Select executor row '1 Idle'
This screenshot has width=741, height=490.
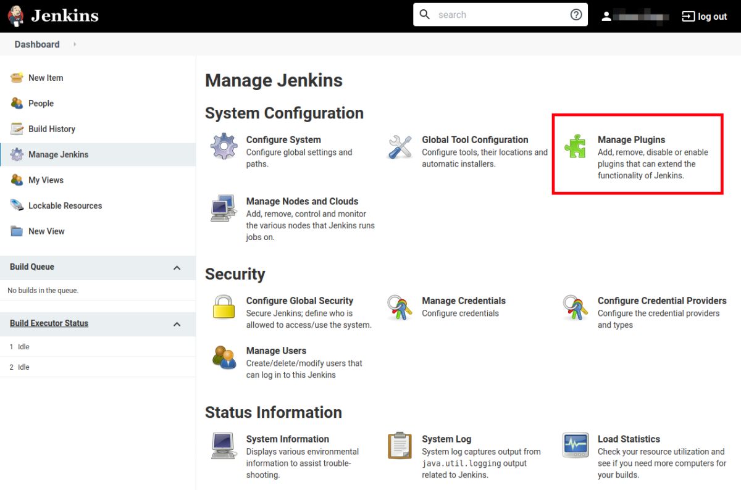pos(98,347)
